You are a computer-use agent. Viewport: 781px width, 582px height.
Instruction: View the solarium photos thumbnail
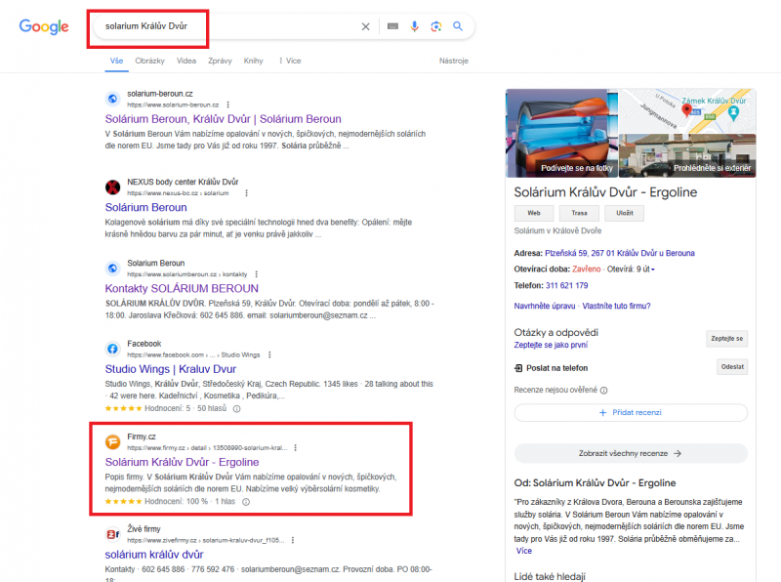(562, 133)
